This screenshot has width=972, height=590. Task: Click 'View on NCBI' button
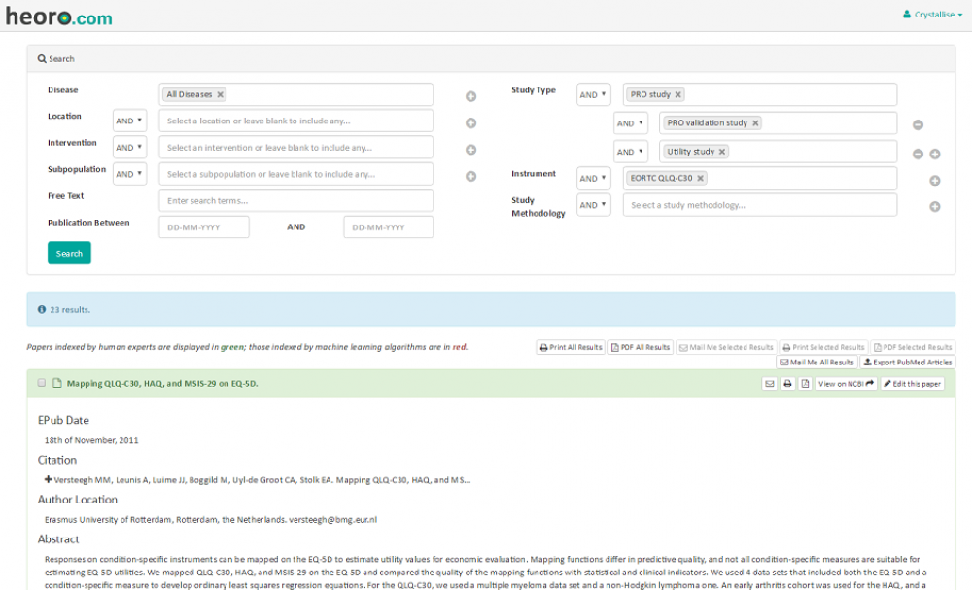click(x=846, y=384)
